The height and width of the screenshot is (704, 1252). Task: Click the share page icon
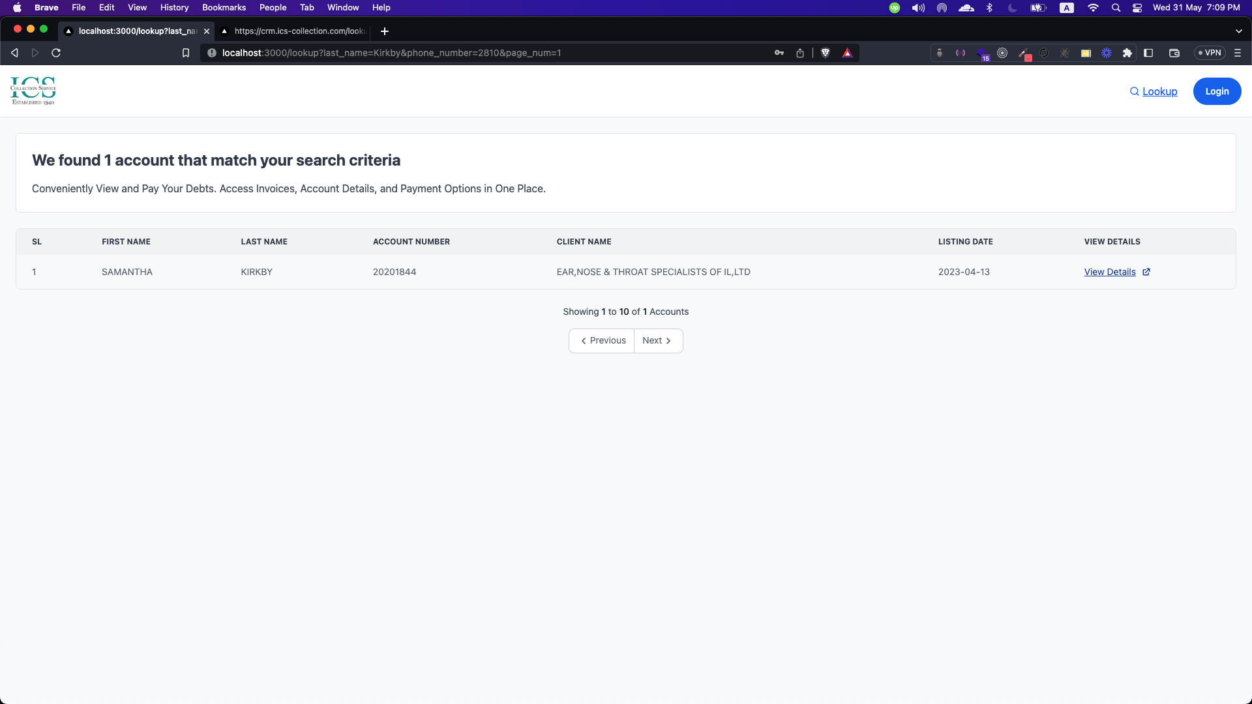point(800,53)
